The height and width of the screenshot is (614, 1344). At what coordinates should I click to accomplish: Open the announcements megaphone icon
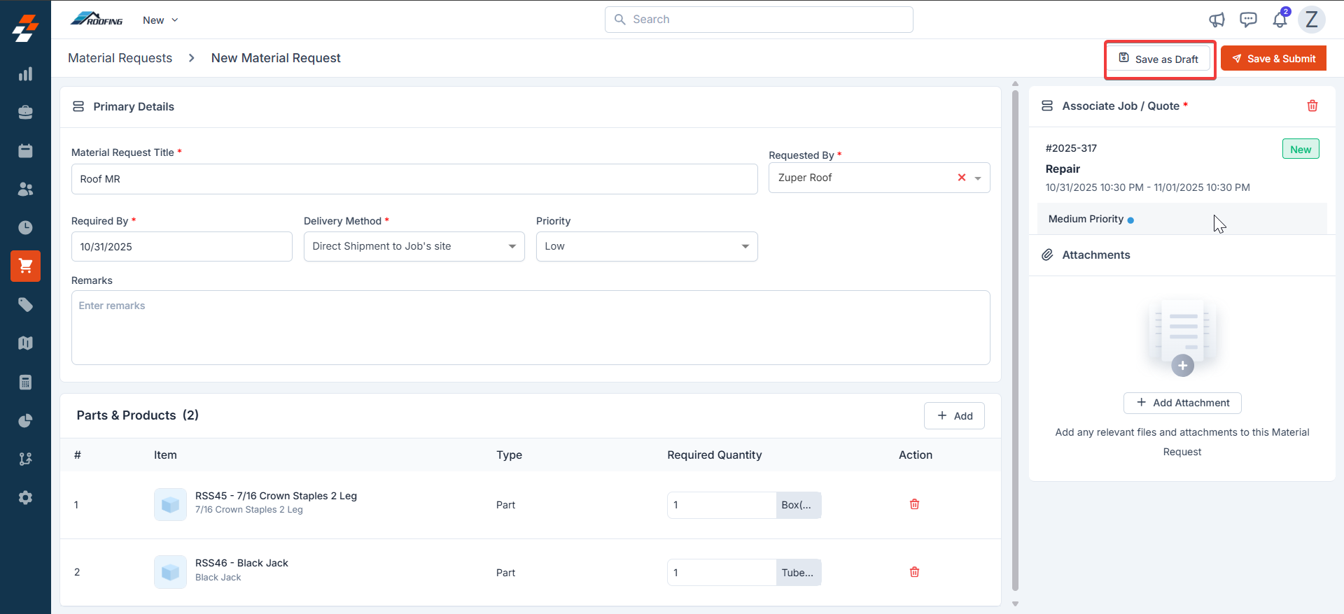pos(1217,20)
